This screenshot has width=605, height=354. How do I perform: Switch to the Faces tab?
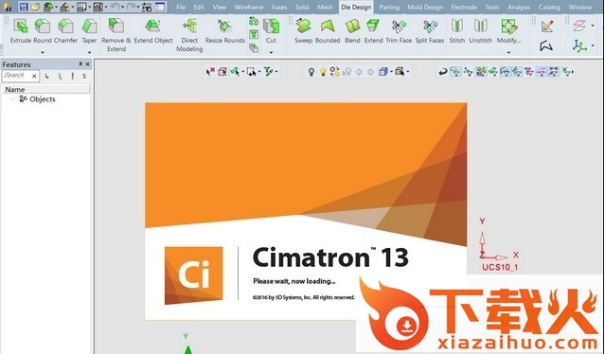pyautogui.click(x=279, y=7)
